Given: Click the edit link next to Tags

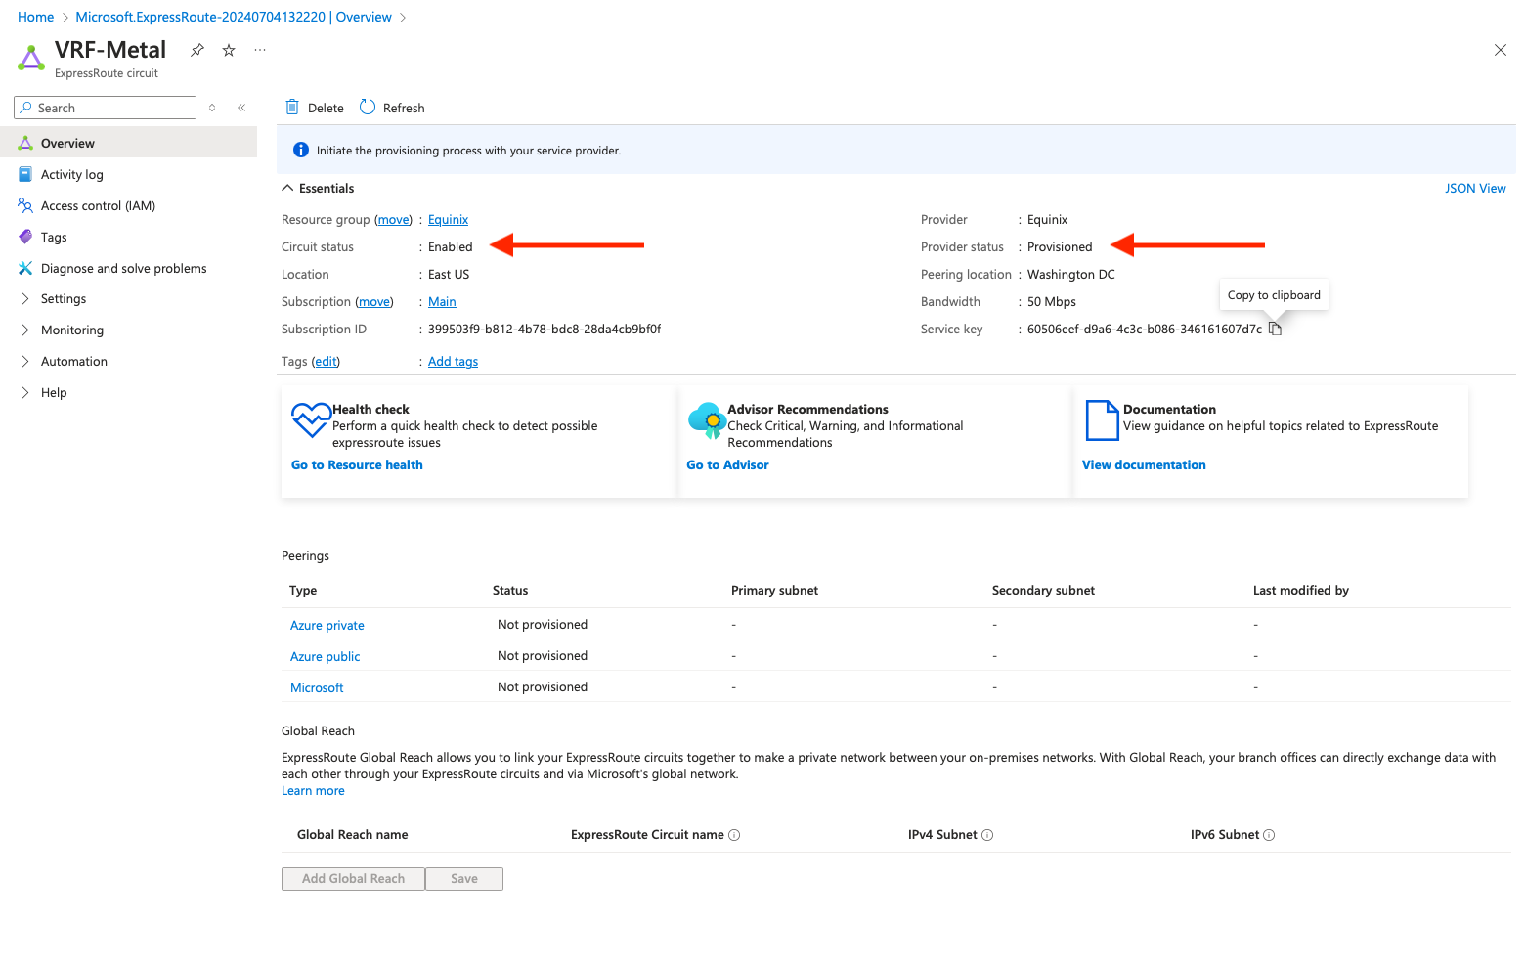Looking at the screenshot, I should [x=326, y=361].
